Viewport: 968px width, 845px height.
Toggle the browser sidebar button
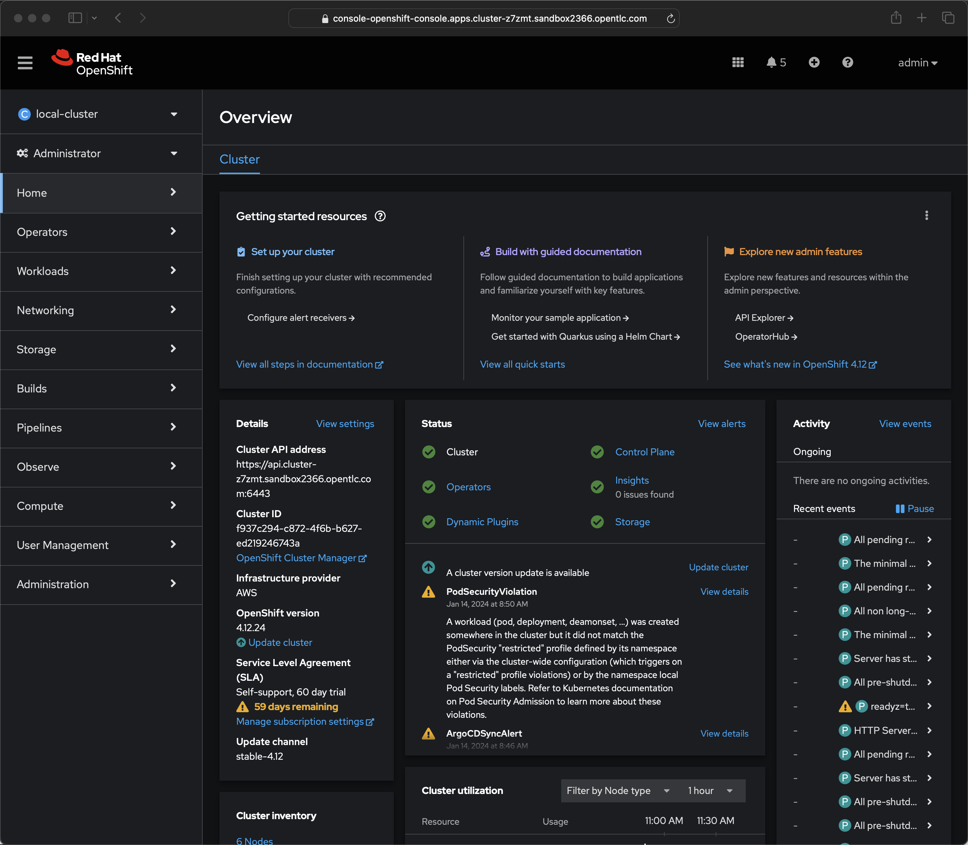75,19
